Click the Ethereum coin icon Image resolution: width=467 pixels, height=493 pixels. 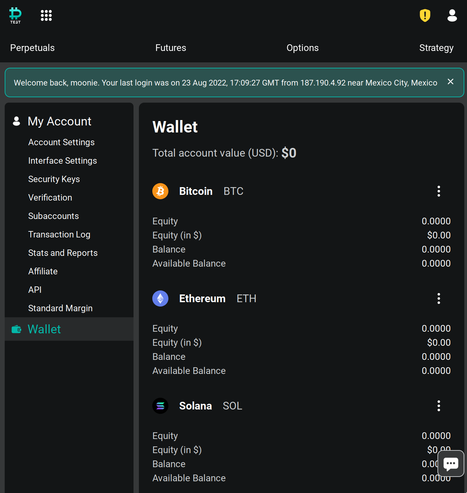[x=160, y=298]
